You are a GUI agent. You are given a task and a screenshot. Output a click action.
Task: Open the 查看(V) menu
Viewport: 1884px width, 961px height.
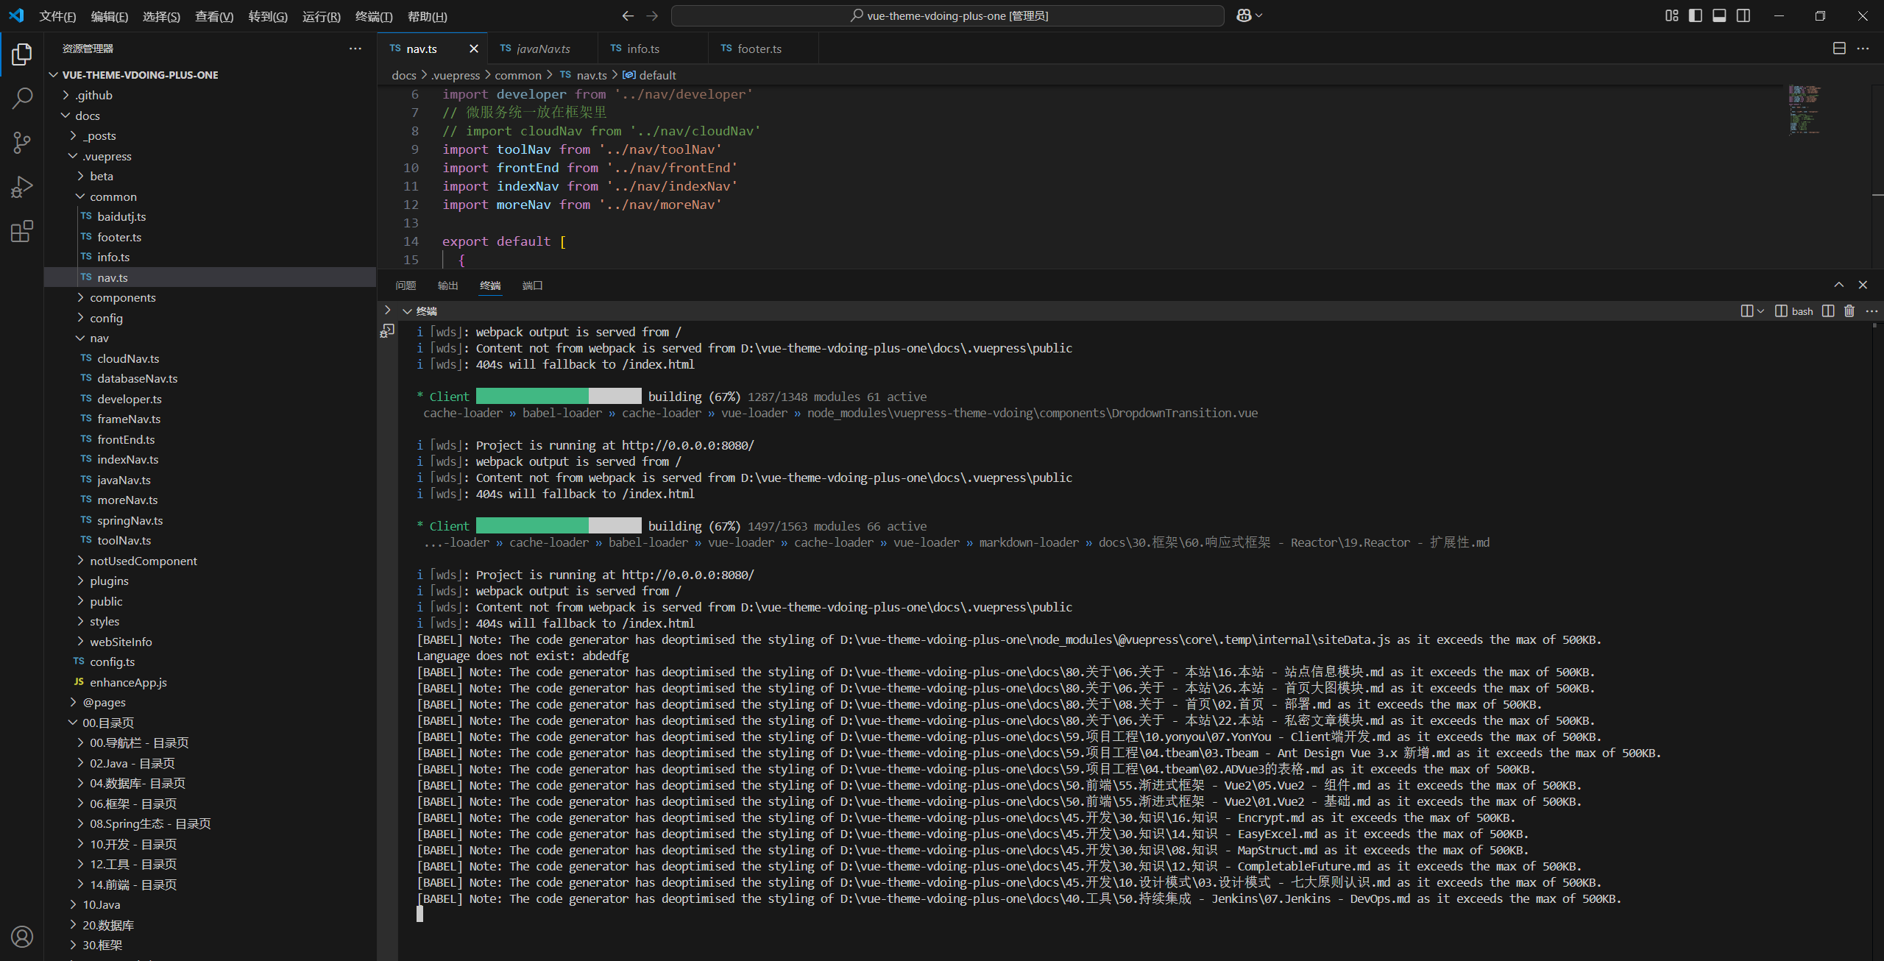(214, 16)
